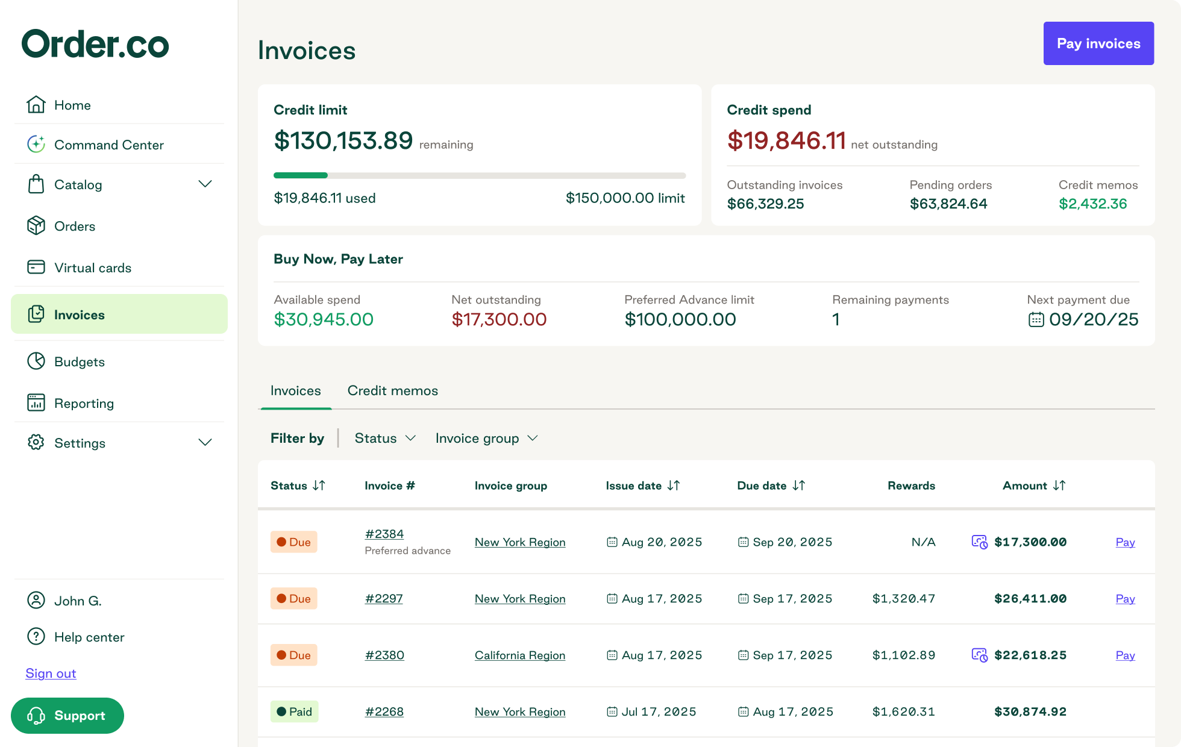1181x747 pixels.
Task: Open invoice #2384 details
Action: 384,534
